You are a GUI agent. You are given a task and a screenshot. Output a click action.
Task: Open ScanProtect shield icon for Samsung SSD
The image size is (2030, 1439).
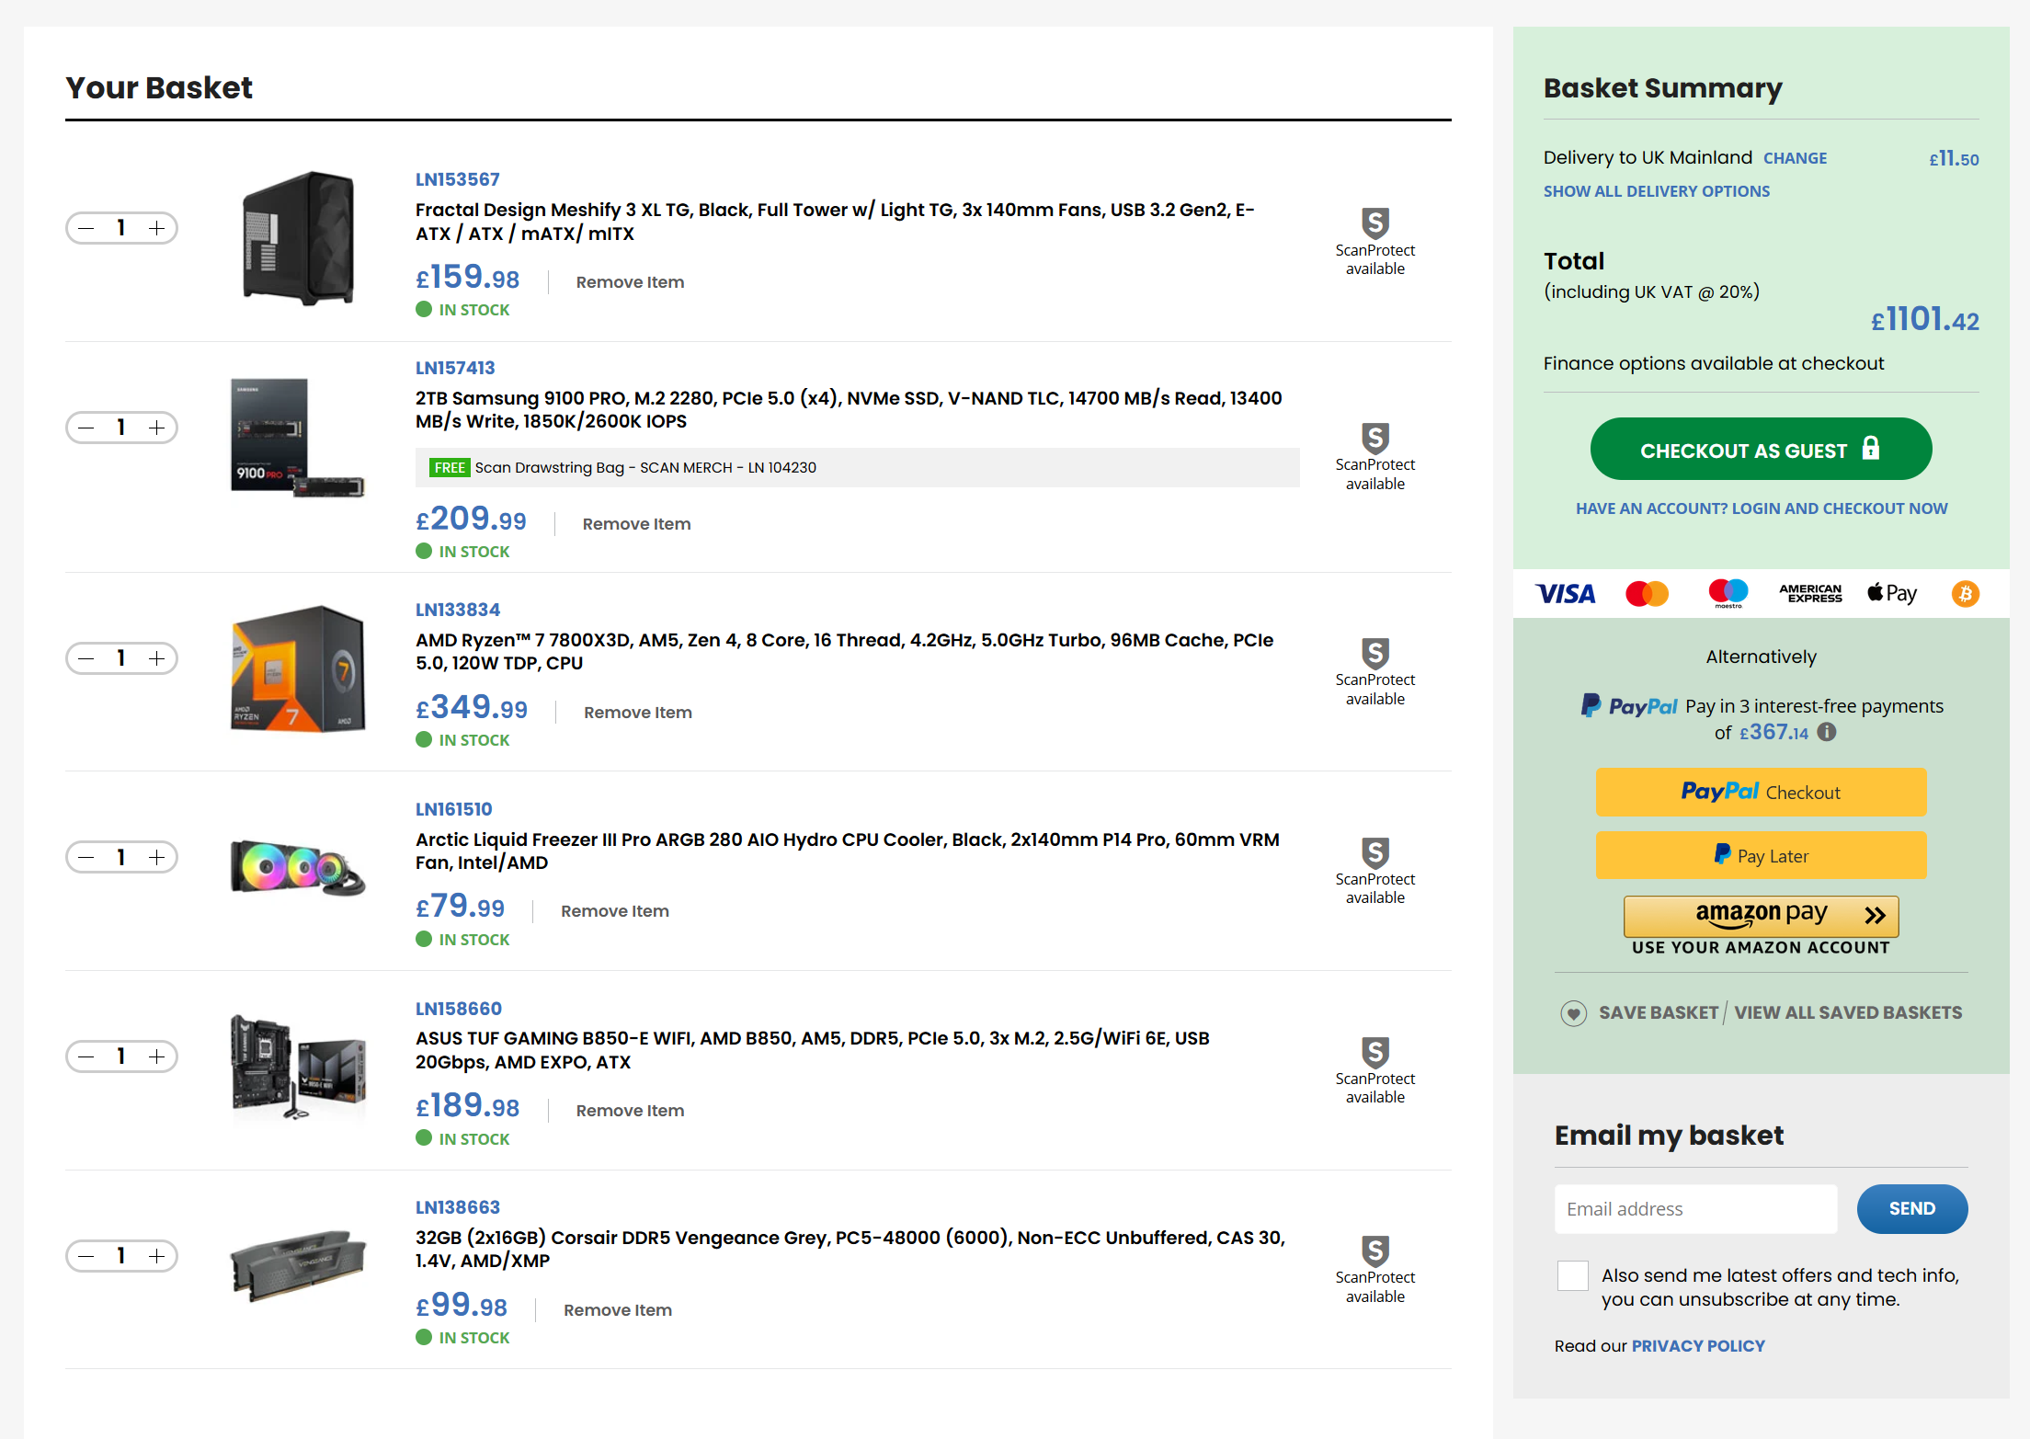point(1375,438)
